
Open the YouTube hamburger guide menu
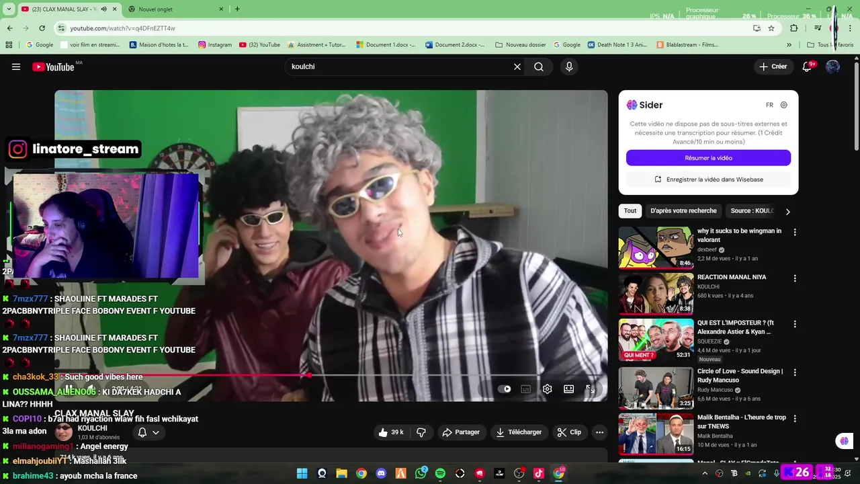pyautogui.click(x=16, y=67)
